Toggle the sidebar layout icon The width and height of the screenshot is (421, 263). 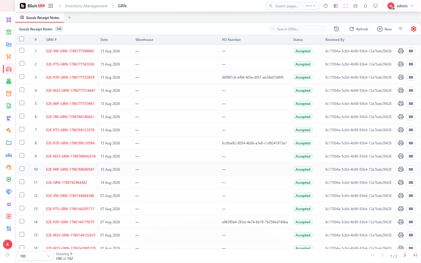click(x=336, y=6)
